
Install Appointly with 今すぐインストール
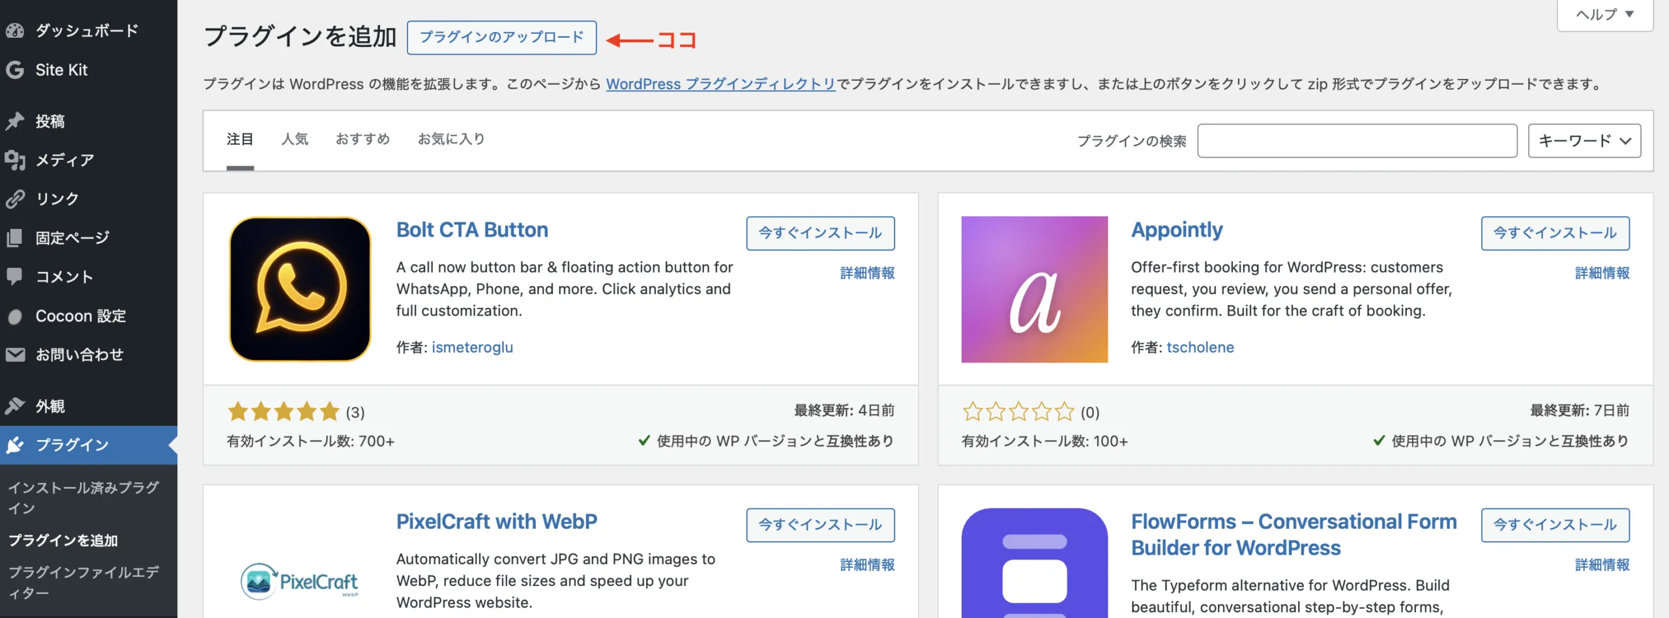[x=1555, y=233]
